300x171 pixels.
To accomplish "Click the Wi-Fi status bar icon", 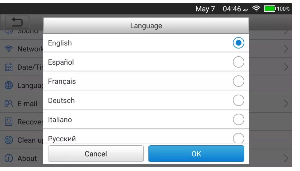I will (256, 9).
